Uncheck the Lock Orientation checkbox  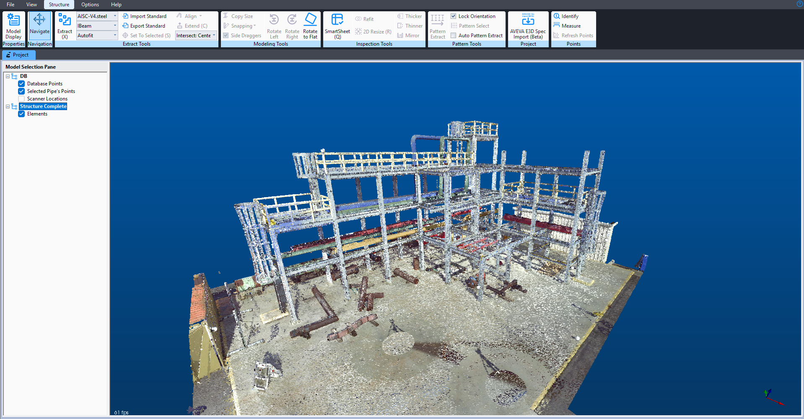tap(453, 16)
